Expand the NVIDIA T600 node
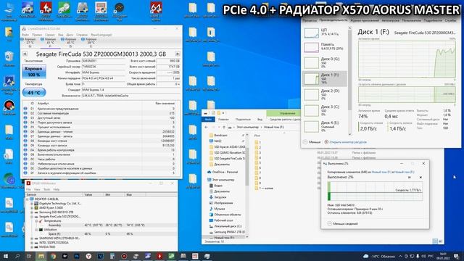464x261 pixels. (32, 246)
